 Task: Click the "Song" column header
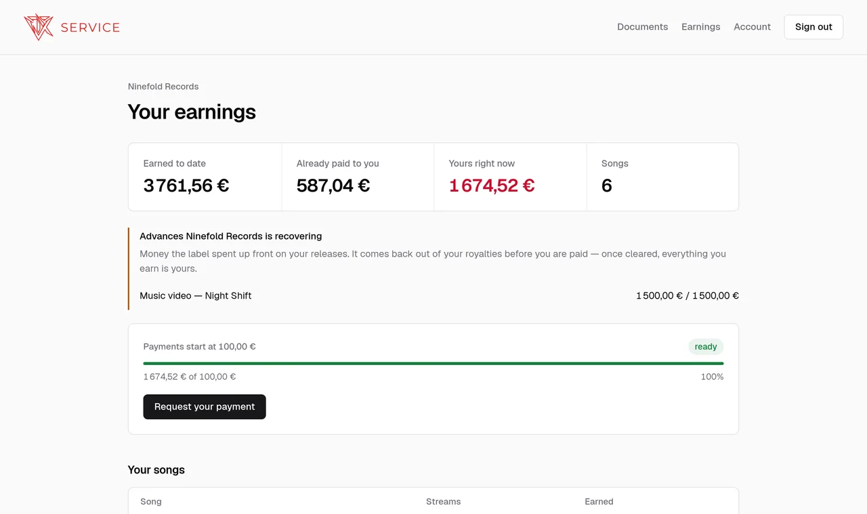pyautogui.click(x=151, y=502)
